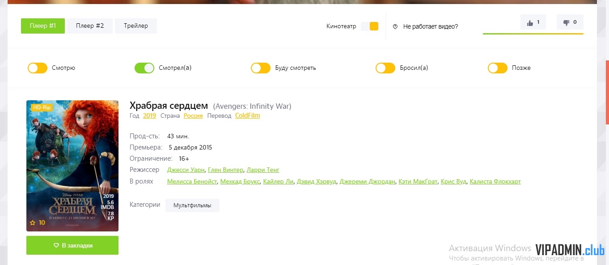Screen dimensions: 609x265
Task: Toggle the 'Позже' status switch
Action: (498, 68)
